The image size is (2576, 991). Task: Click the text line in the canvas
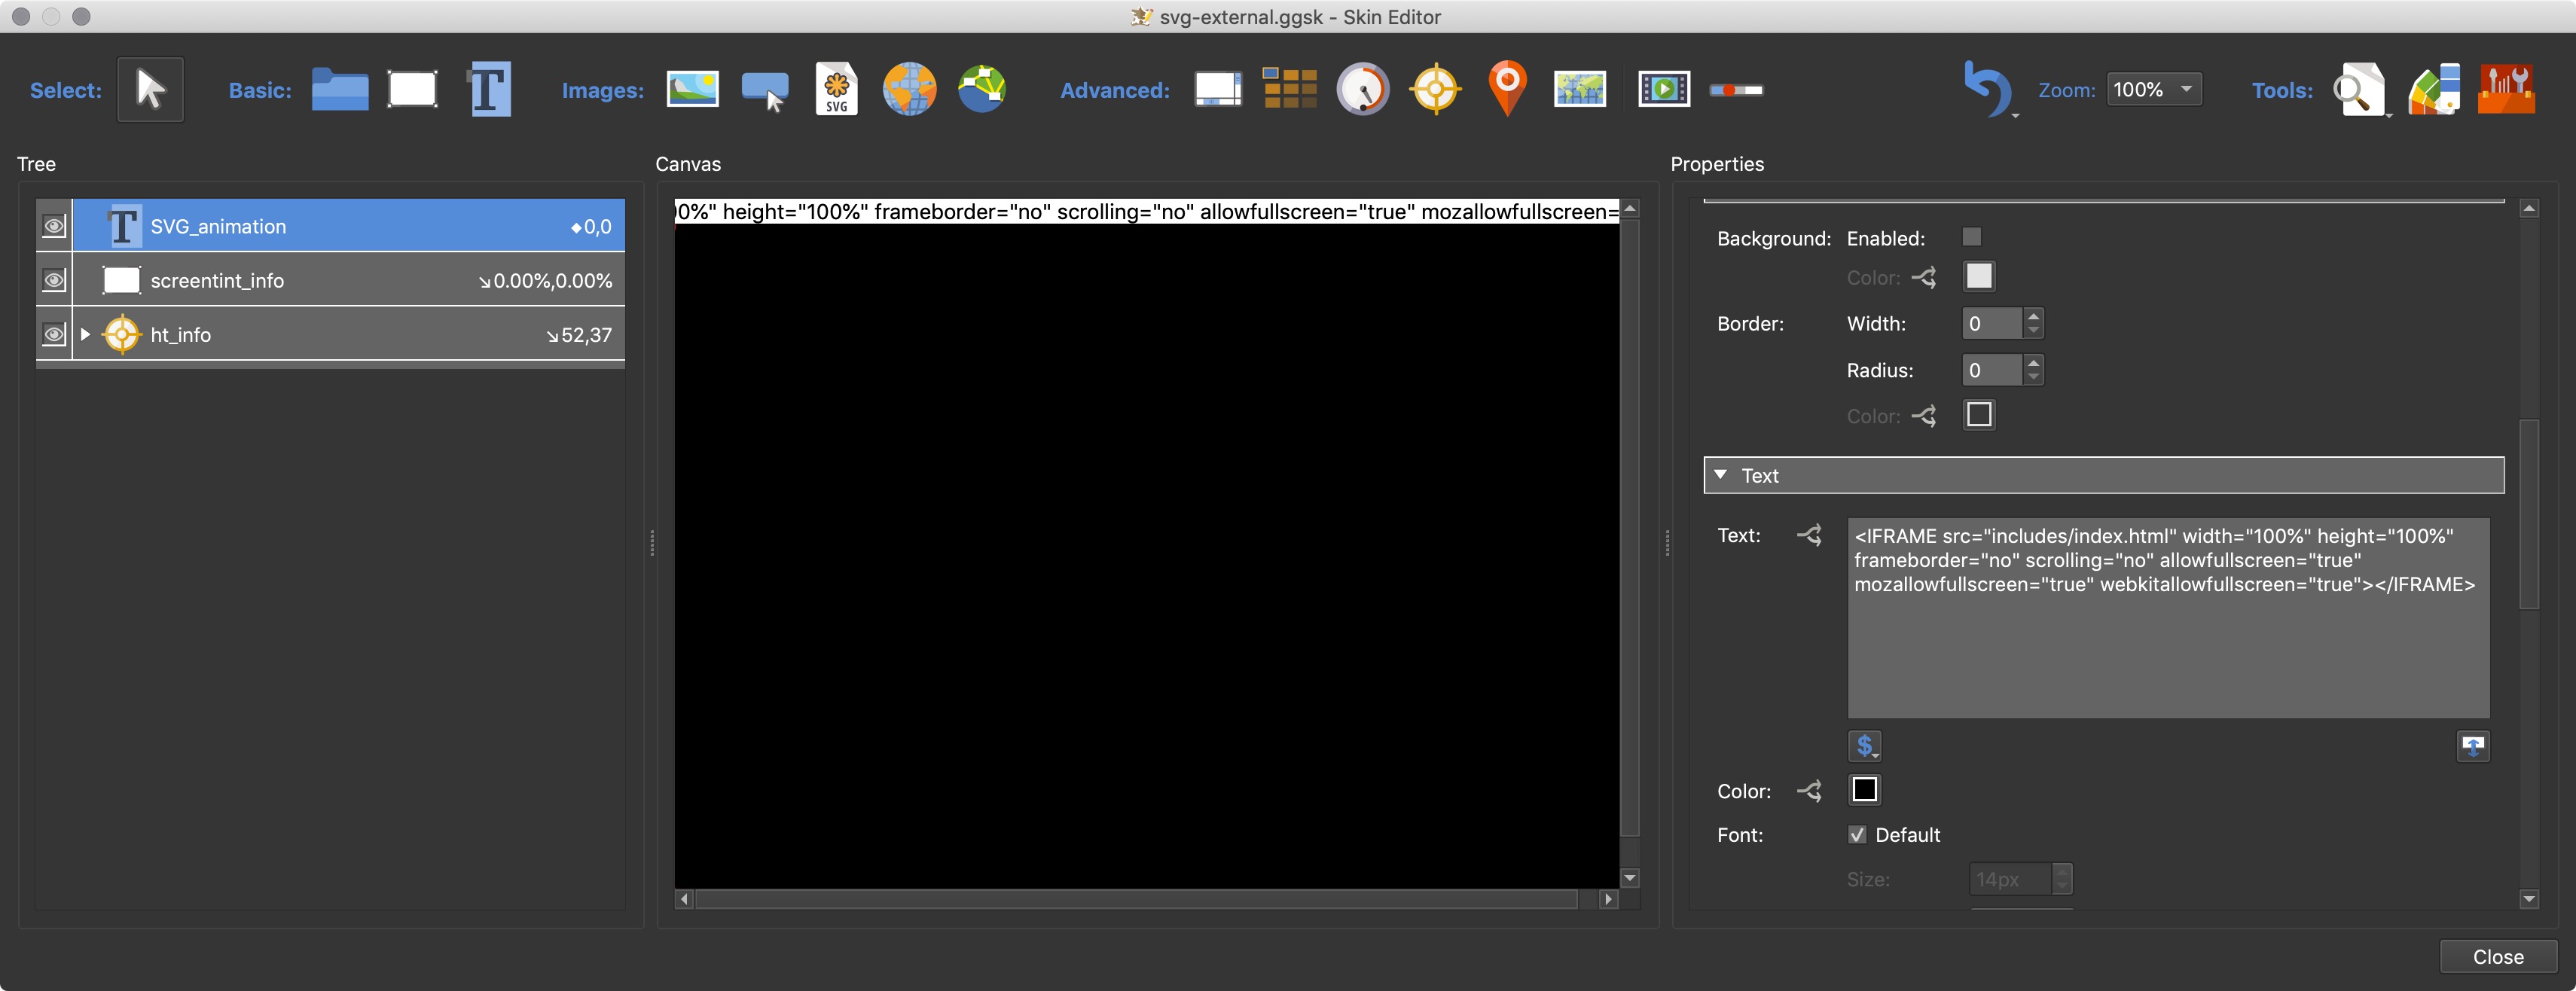[x=1147, y=212]
